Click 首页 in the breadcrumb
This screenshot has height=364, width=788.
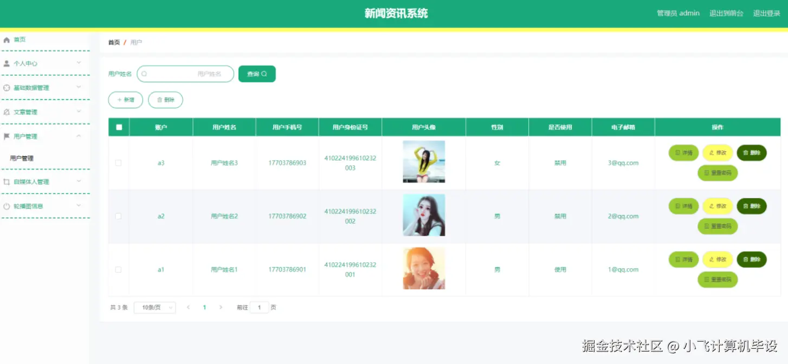114,42
